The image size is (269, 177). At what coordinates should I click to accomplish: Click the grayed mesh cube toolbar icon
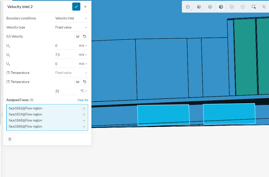click(264, 7)
